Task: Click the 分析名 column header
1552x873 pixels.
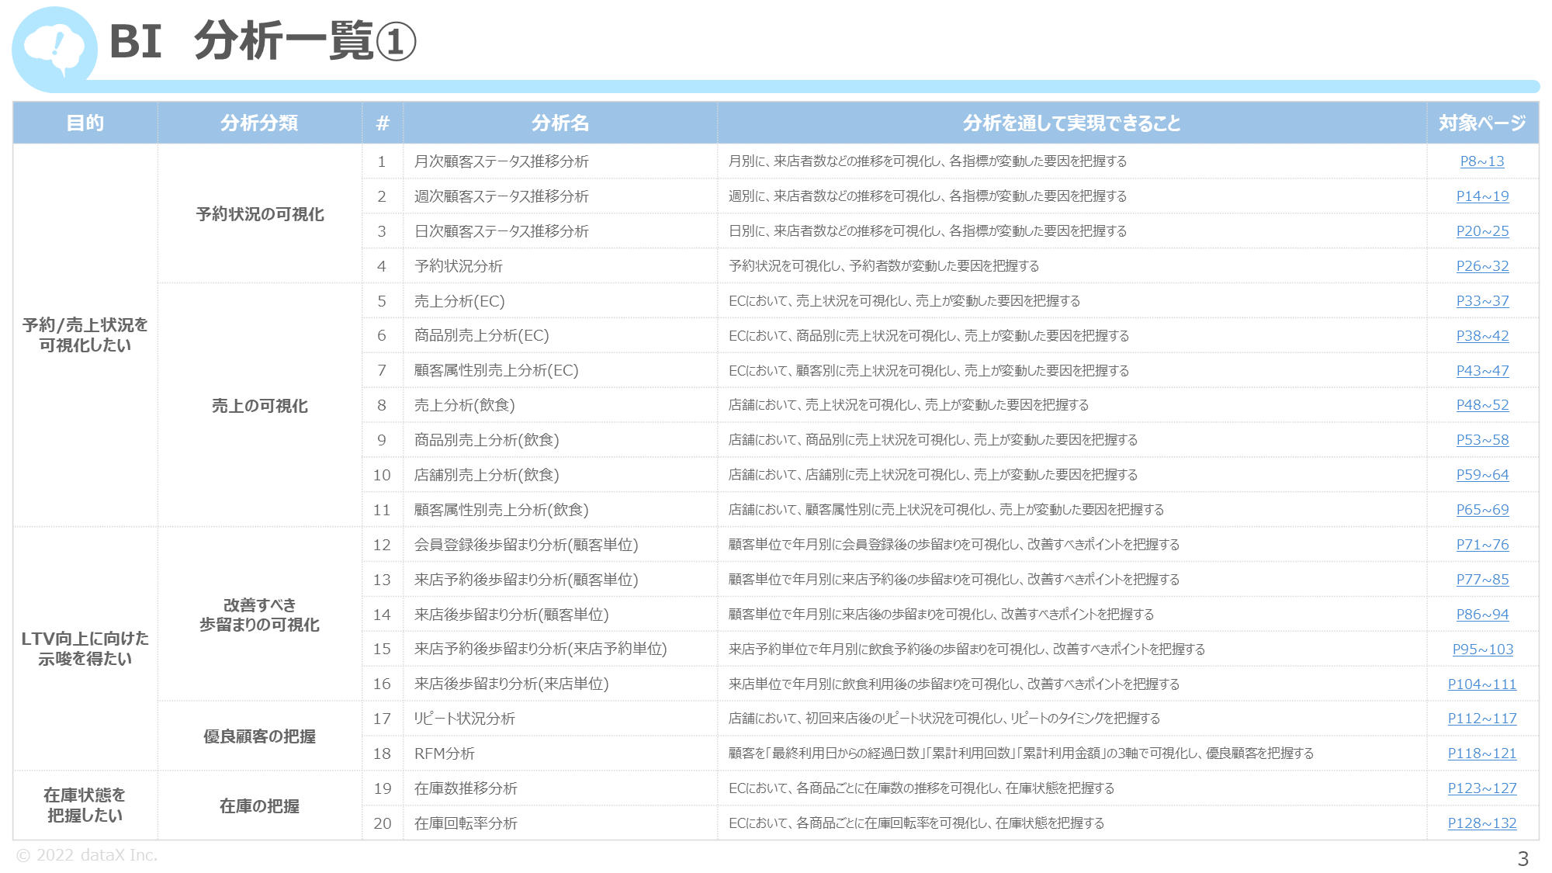Action: click(x=560, y=123)
